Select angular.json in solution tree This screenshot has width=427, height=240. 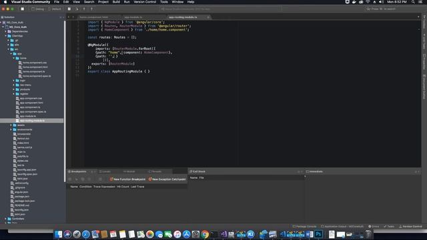coord(21,192)
